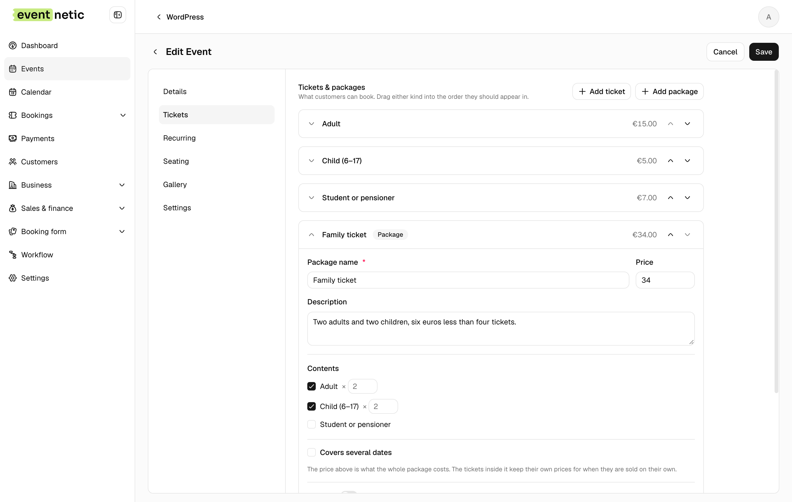Expand the Adult ticket row
792x502 pixels.
pyautogui.click(x=311, y=124)
